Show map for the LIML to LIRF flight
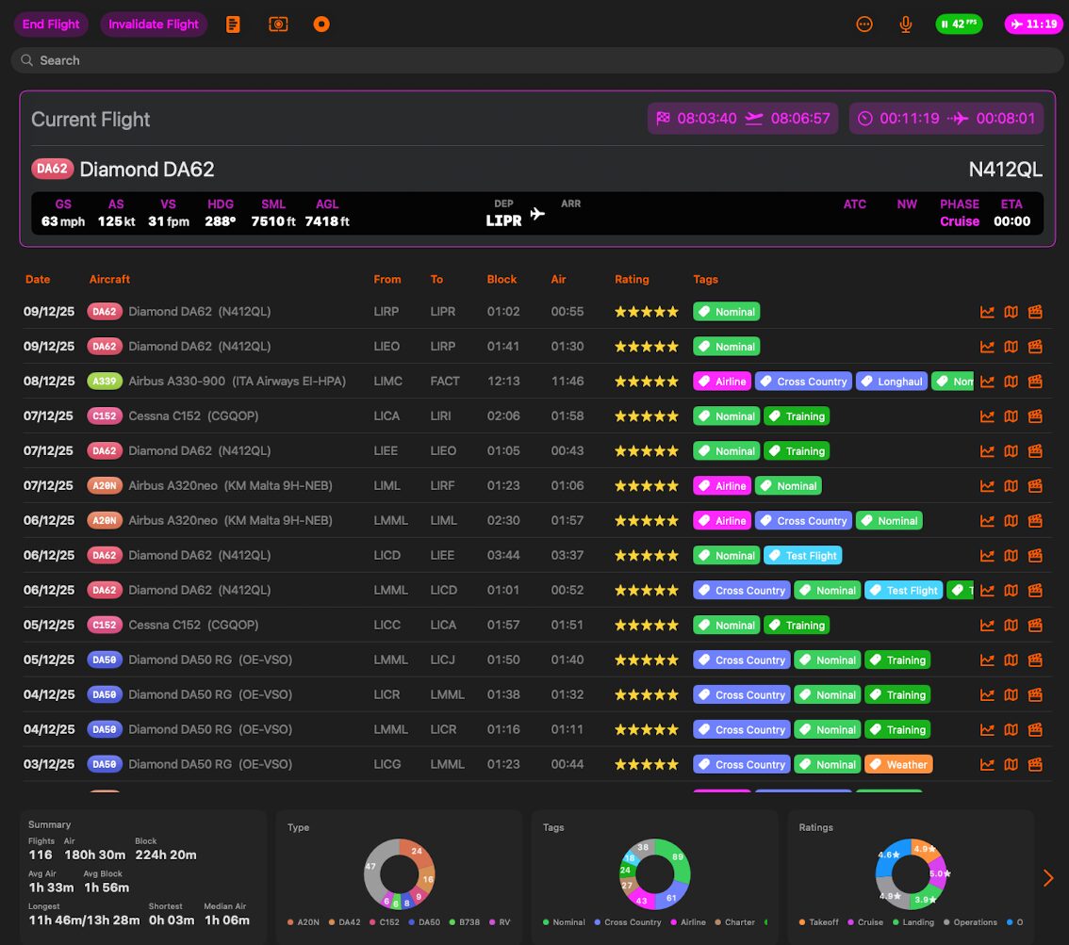Image resolution: width=1069 pixels, height=945 pixels. 1011,486
